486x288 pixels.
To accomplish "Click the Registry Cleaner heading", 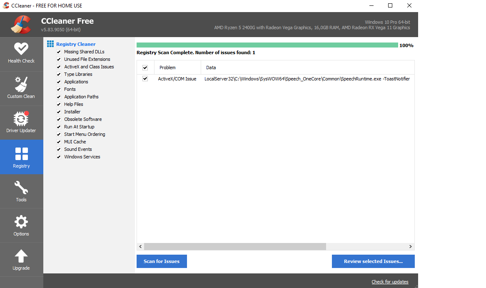I will point(76,44).
